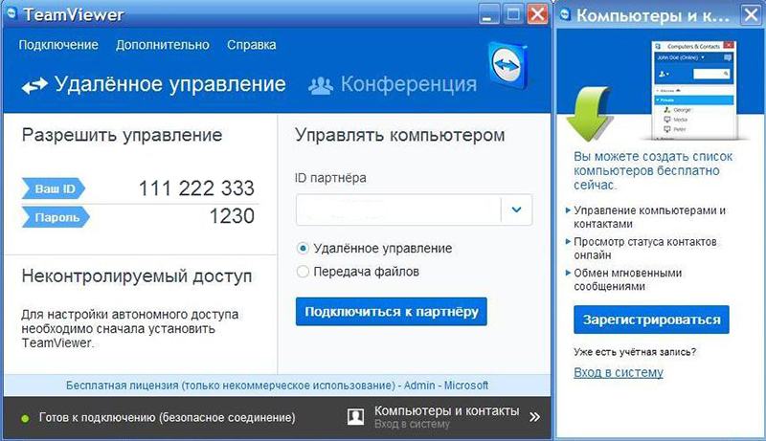Select the Удалённое управление radio button

303,249
